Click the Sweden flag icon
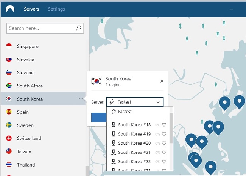Screen dimensions: 246x176 coord(9,125)
